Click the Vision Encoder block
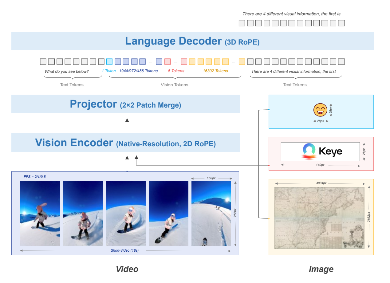390x283 pixels. tap(125, 143)
